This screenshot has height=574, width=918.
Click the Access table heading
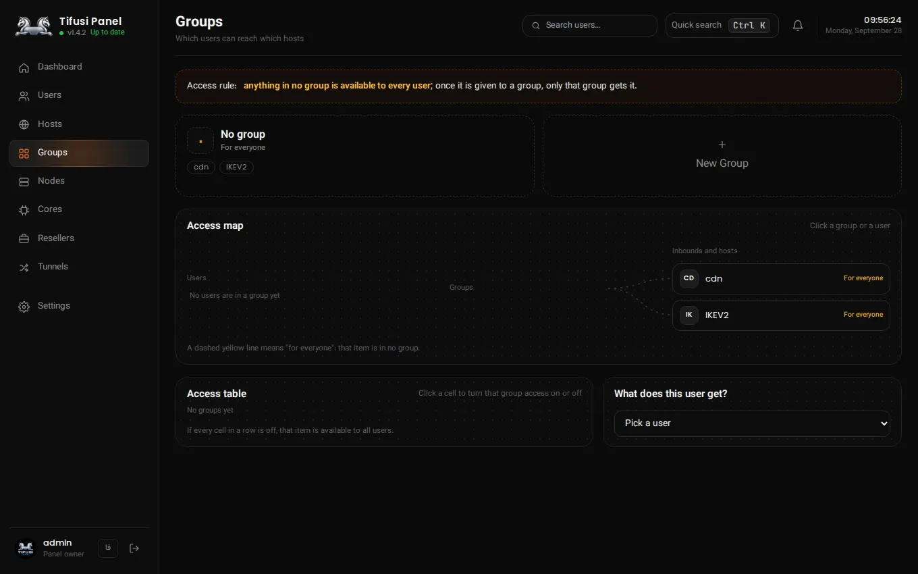(x=217, y=394)
